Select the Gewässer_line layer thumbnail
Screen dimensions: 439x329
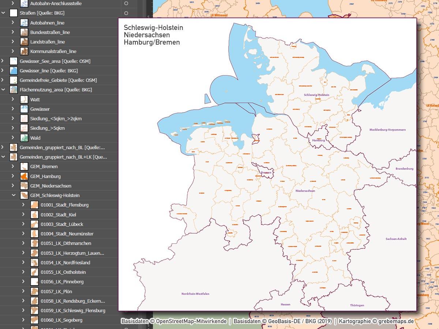click(14, 70)
